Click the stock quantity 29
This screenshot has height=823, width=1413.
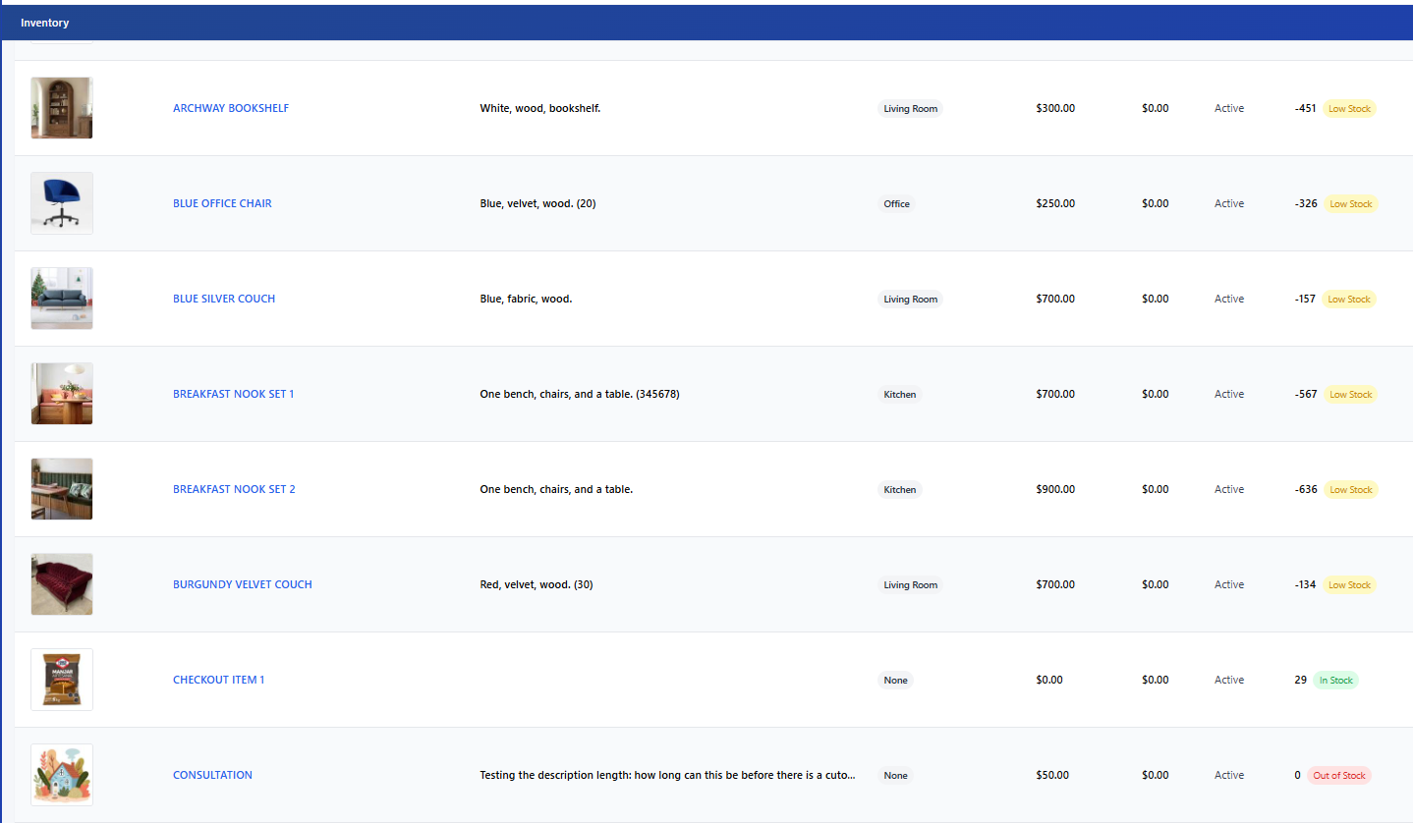[x=1301, y=680]
